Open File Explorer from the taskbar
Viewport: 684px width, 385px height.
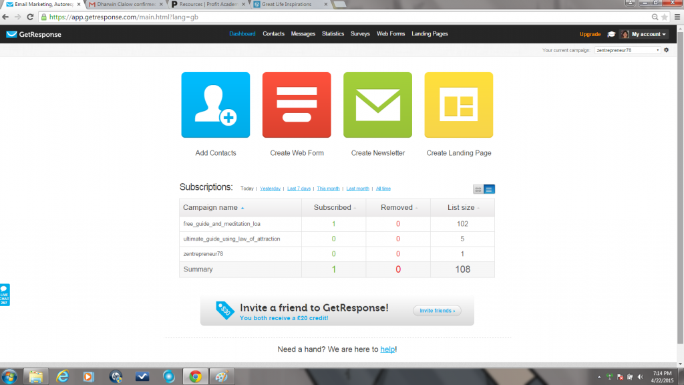[36, 376]
